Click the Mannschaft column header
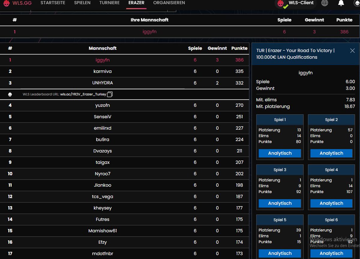360x259 pixels. click(x=103, y=48)
